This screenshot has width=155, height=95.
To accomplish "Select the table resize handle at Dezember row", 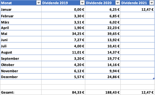I will [154, 78].
